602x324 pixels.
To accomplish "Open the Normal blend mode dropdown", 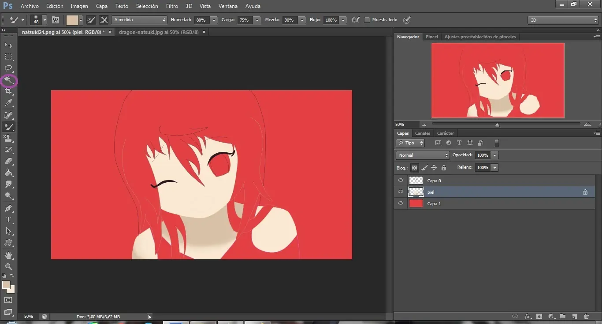I will 423,155.
